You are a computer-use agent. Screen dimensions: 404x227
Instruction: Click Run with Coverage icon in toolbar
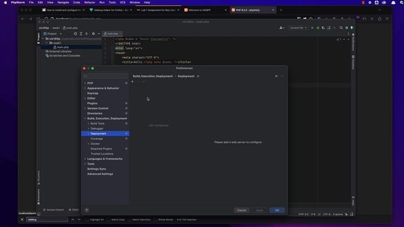[323, 28]
